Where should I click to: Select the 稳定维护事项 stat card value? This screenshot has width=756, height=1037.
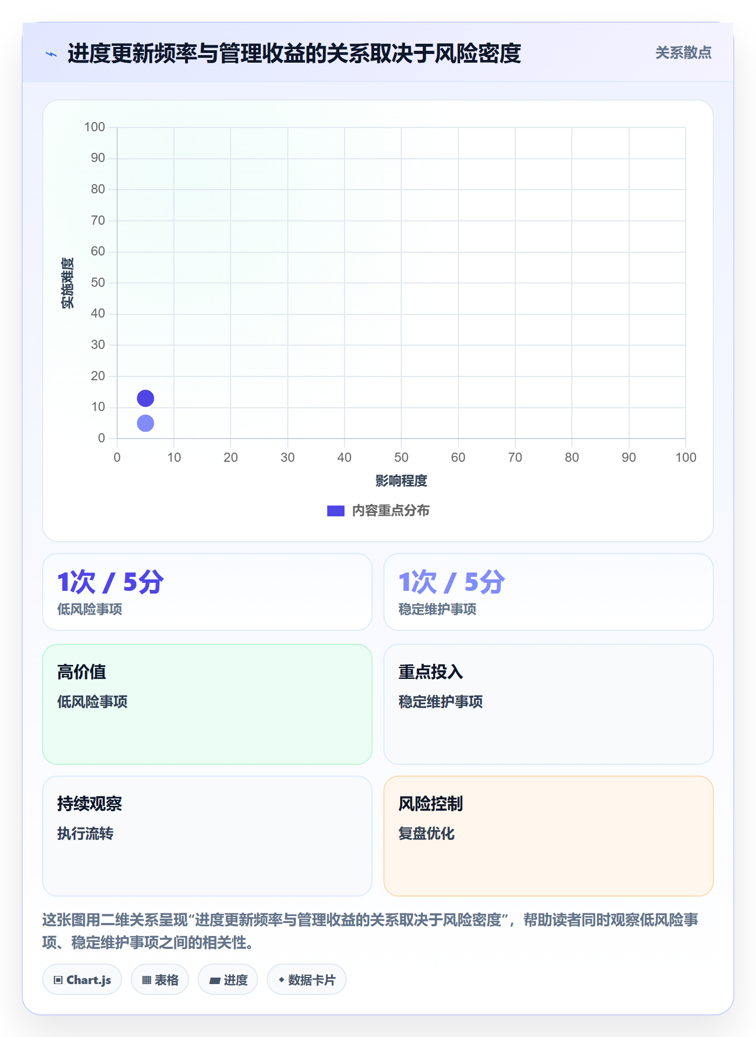click(x=451, y=582)
